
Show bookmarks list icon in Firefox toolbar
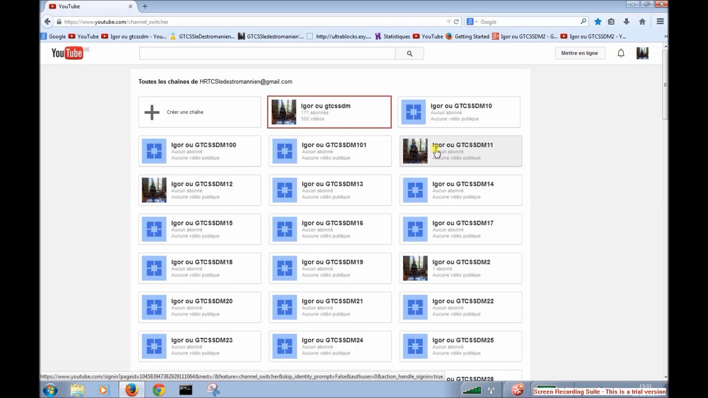tap(611, 22)
